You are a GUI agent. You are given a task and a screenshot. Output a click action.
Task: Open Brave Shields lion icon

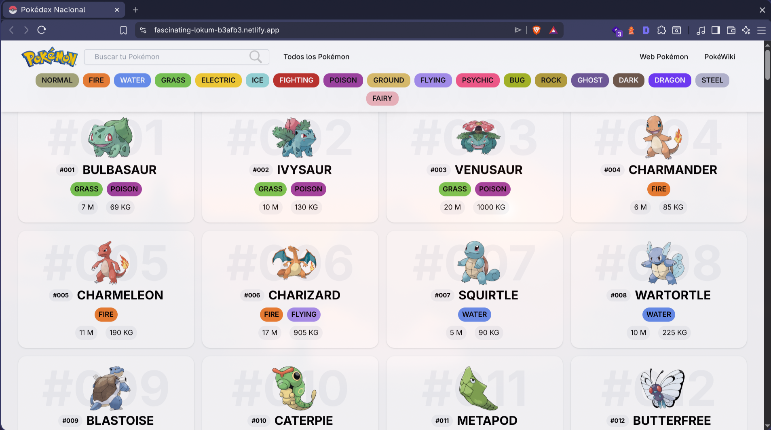537,30
